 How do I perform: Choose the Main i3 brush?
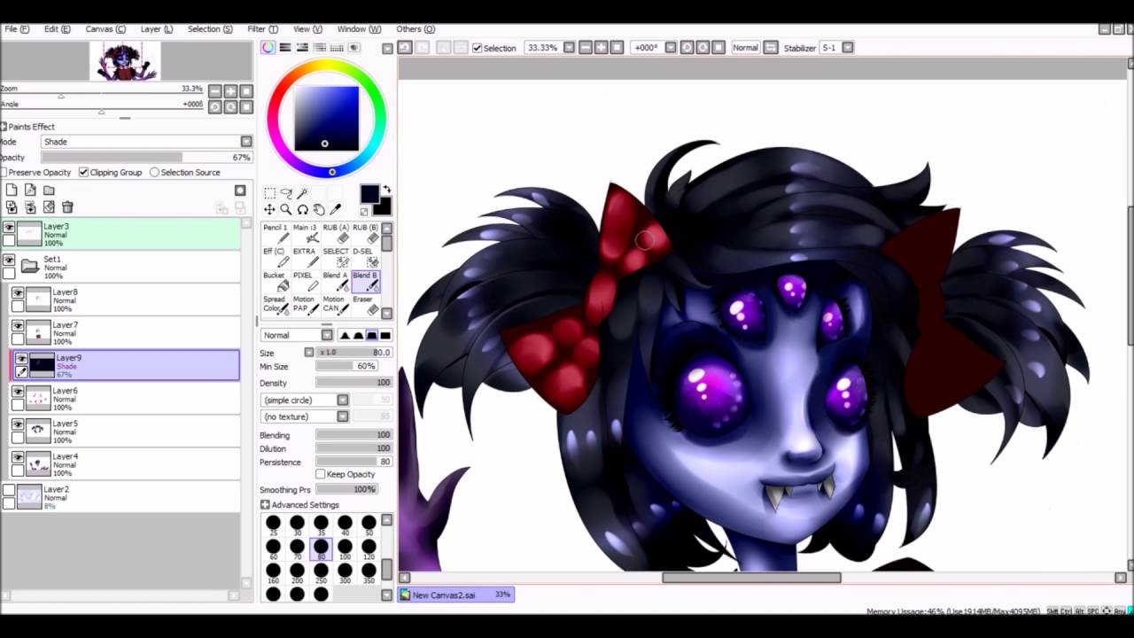pos(305,234)
